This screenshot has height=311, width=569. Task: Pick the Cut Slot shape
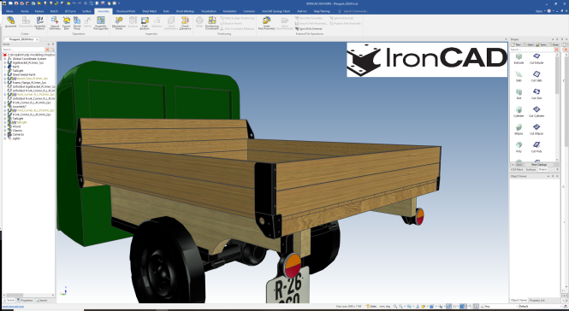pyautogui.click(x=536, y=94)
